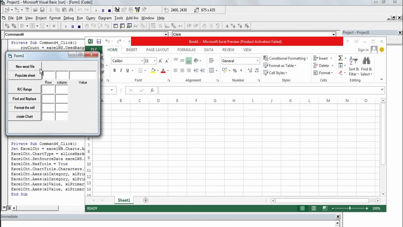Screen dimensions: 403x227
Task: Toggle Align Right in Alignment group
Action: click(189, 70)
